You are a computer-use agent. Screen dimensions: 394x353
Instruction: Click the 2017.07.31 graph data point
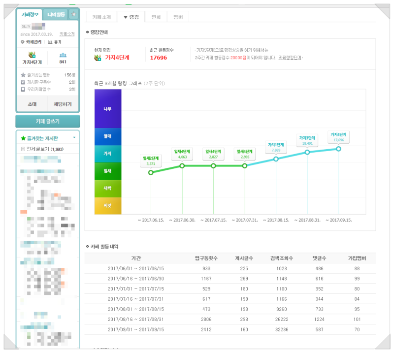245,166
